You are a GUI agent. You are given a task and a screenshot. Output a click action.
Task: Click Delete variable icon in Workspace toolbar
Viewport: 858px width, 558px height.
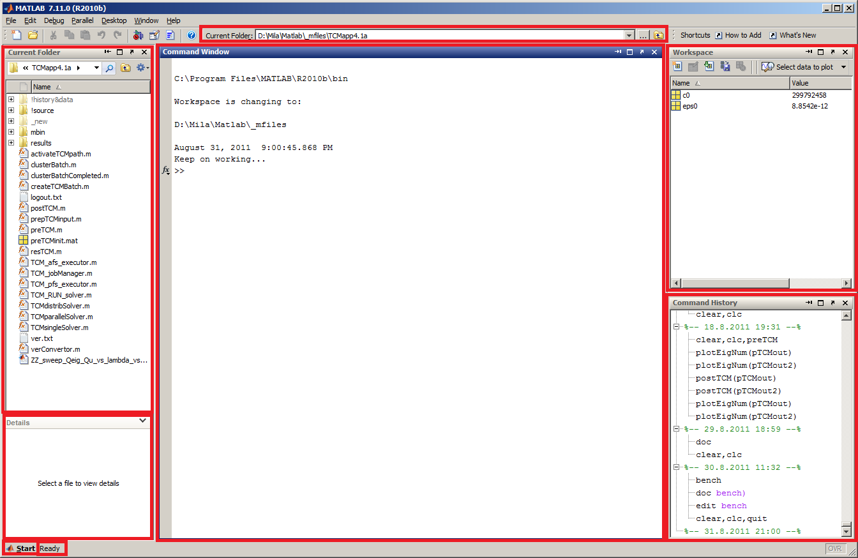point(741,66)
